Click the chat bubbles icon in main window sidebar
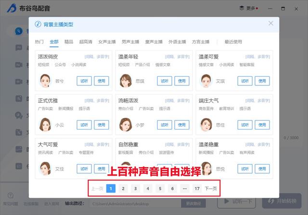Viewport: 308px width, 215px height. click(x=19, y=115)
